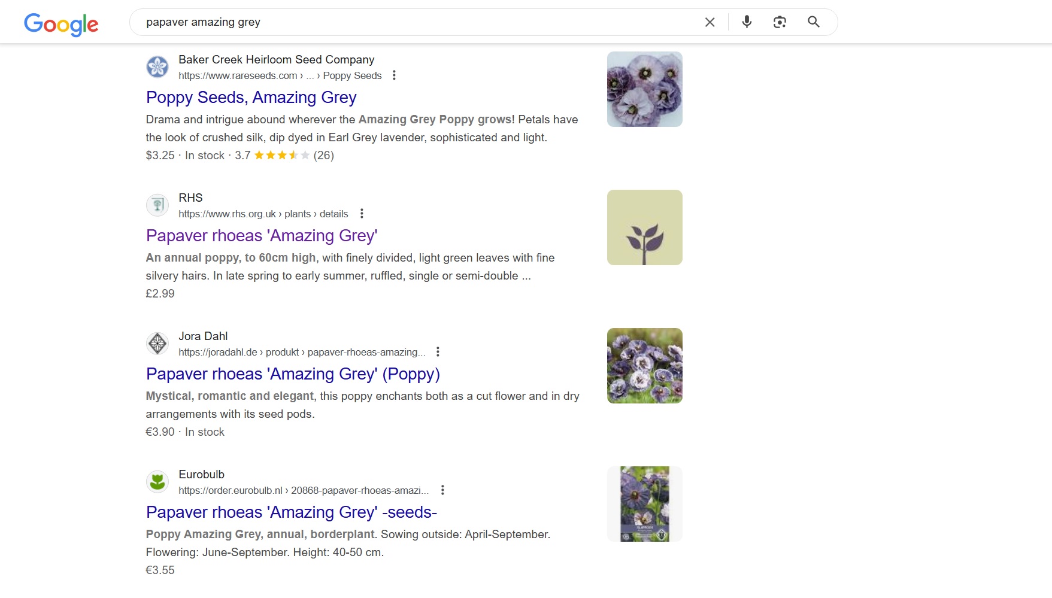Screen dimensions: 1052x598
Task: Submit search with magnifying glass icon
Action: click(x=813, y=22)
